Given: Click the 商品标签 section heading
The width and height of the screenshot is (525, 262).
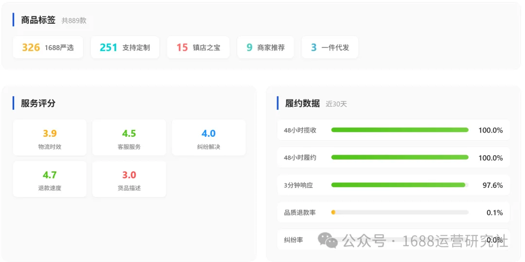Looking at the screenshot, I should pyautogui.click(x=38, y=20).
